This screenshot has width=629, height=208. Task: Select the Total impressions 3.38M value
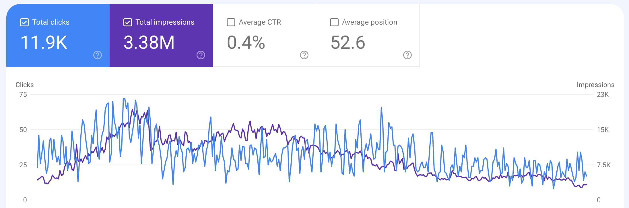coord(149,42)
